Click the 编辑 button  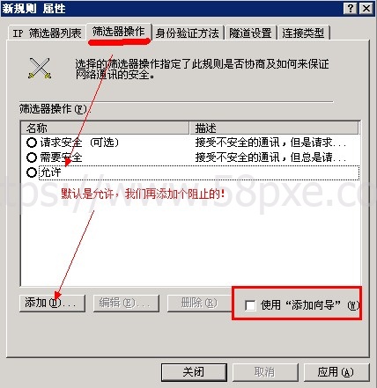126,303
